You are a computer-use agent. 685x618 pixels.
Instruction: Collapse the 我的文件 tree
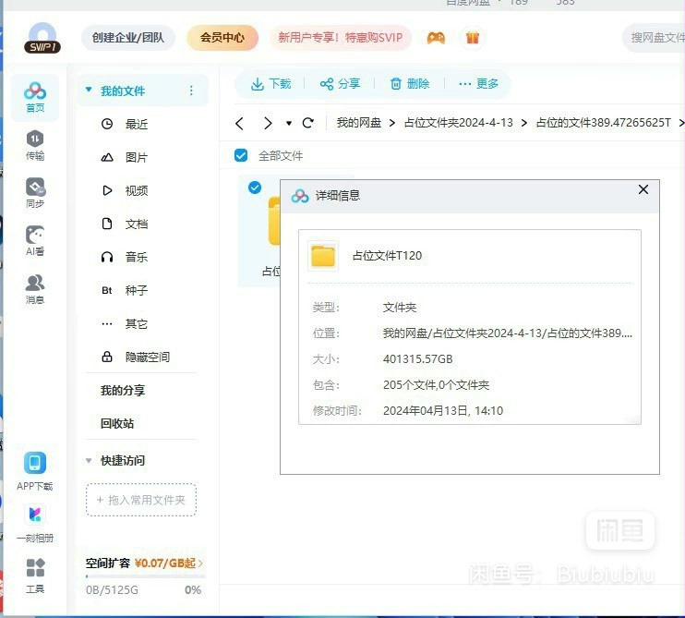coord(89,90)
